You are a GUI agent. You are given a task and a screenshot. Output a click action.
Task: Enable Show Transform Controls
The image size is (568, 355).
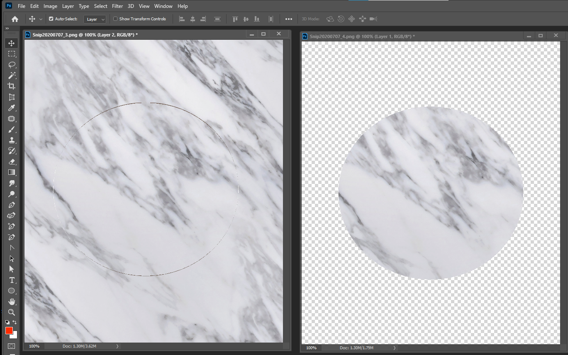[115, 19]
